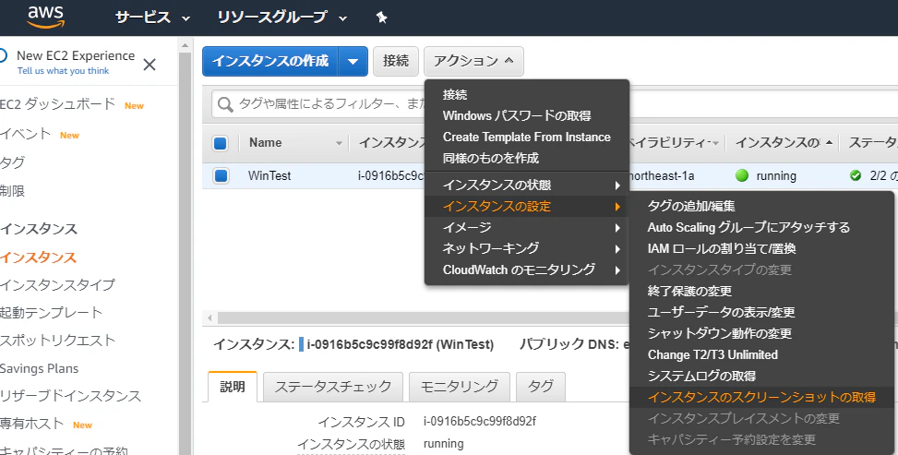The image size is (898, 455).
Task: Expand CloudWatch のモニタリング submenu
Action: [x=527, y=269]
